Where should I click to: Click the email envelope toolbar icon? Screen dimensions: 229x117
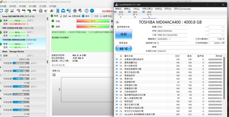pos(63,11)
